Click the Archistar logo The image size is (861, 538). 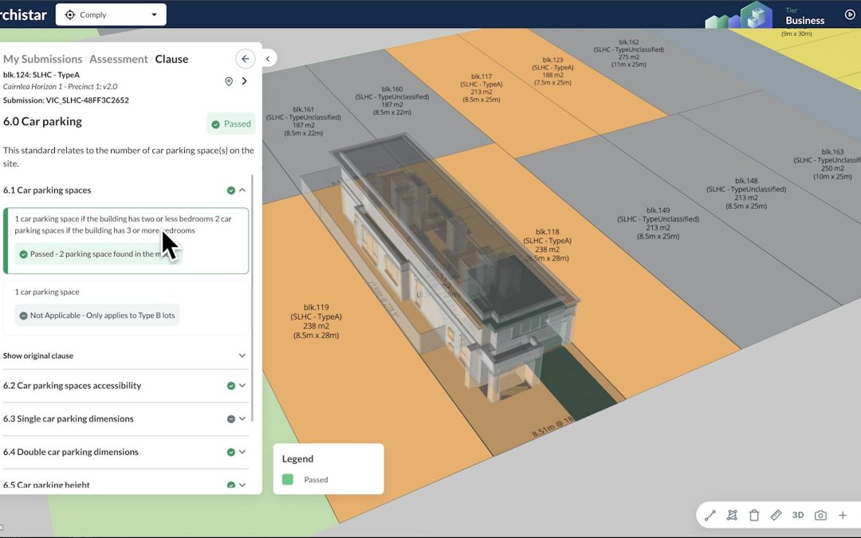[24, 14]
